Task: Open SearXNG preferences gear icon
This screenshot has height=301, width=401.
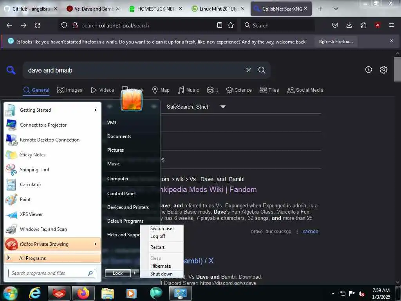Action: pyautogui.click(x=383, y=70)
